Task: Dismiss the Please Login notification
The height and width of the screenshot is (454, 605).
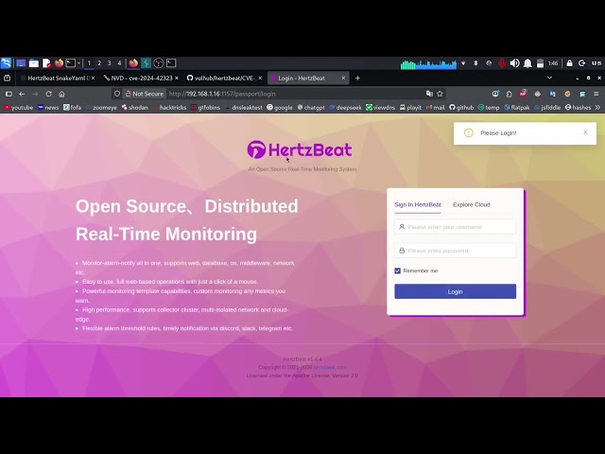Action: tap(585, 132)
